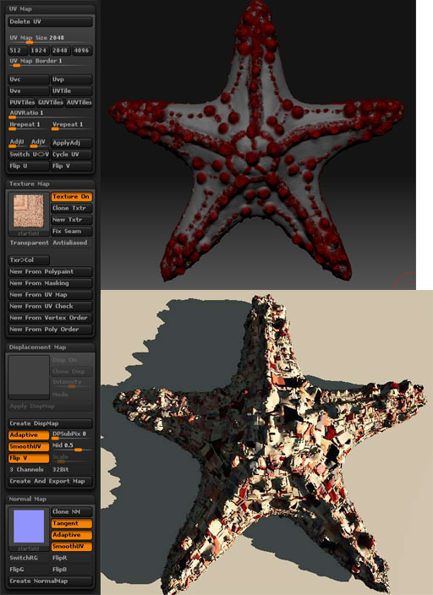433x595 pixels.
Task: Apply PUVTiles mapping
Action: (x=22, y=102)
